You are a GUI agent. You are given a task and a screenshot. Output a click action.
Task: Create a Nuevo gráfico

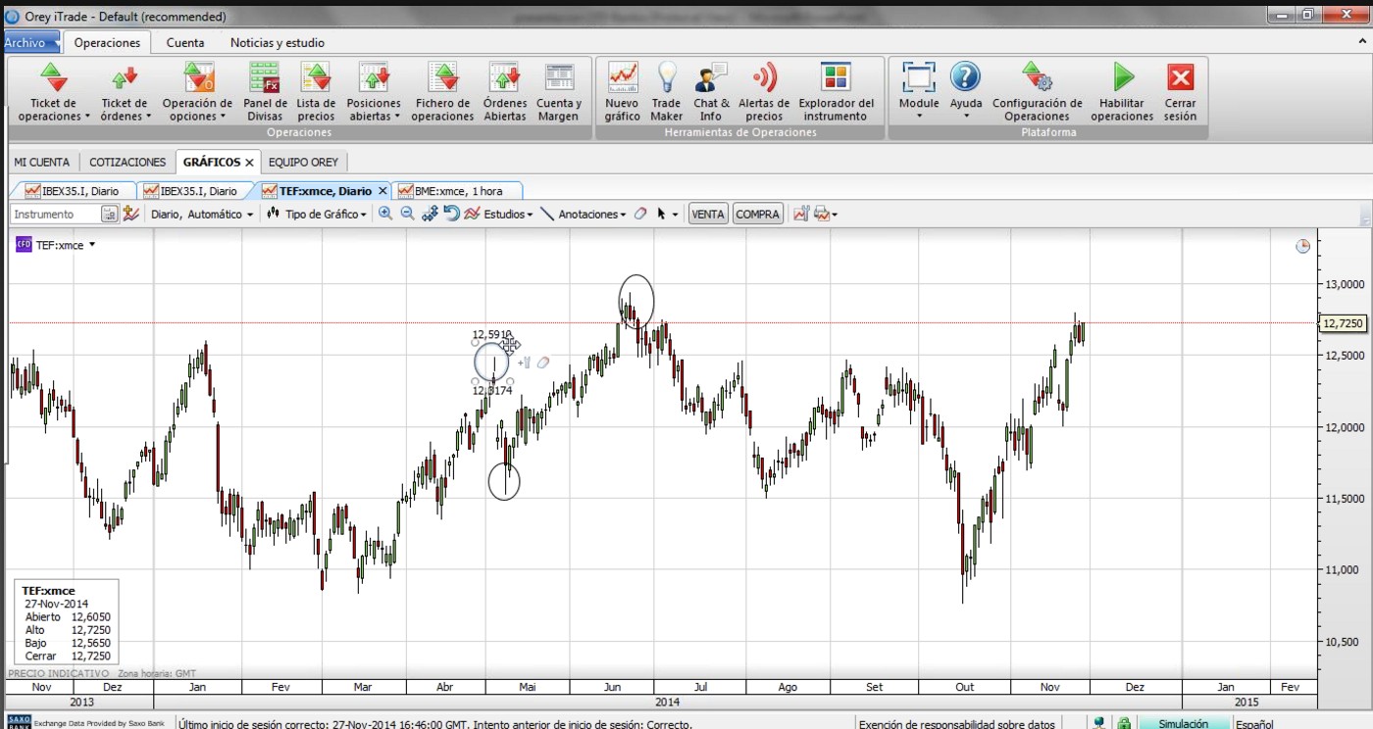click(x=623, y=91)
